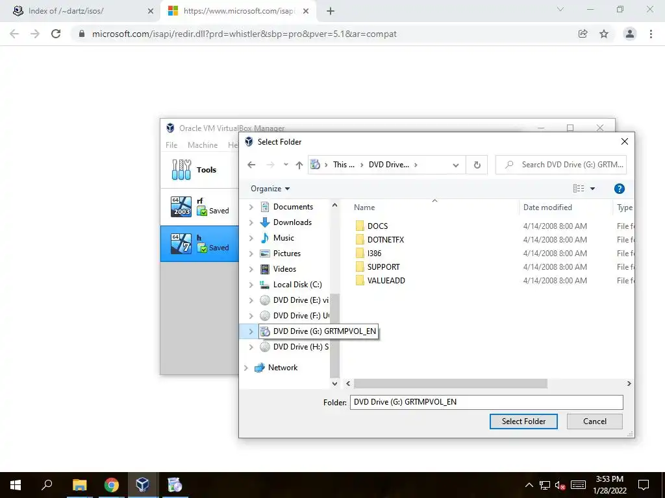Expand the Documents tree node
Screen dimensions: 665x498
coord(251,207)
